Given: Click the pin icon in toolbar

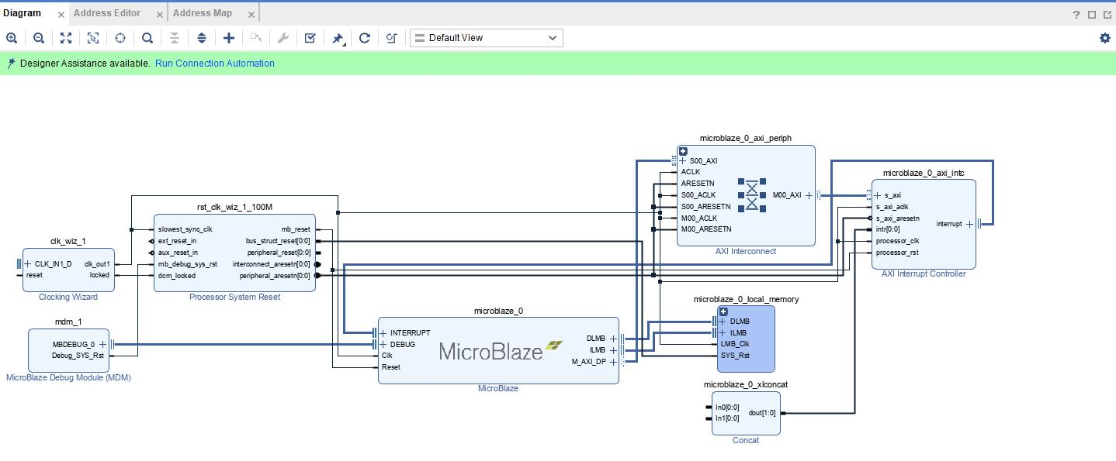Looking at the screenshot, I should pyautogui.click(x=338, y=38).
